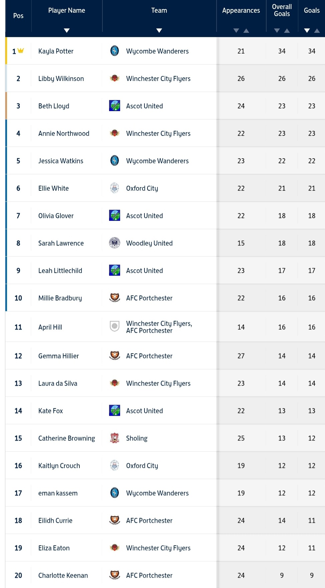
Task: Sort Appearances descending with down arrow
Action: click(x=236, y=30)
